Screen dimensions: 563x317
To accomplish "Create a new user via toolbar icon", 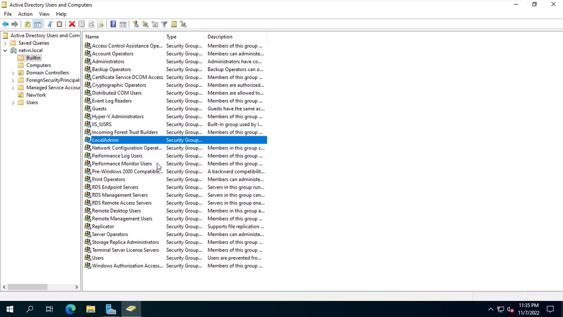I will [x=135, y=24].
